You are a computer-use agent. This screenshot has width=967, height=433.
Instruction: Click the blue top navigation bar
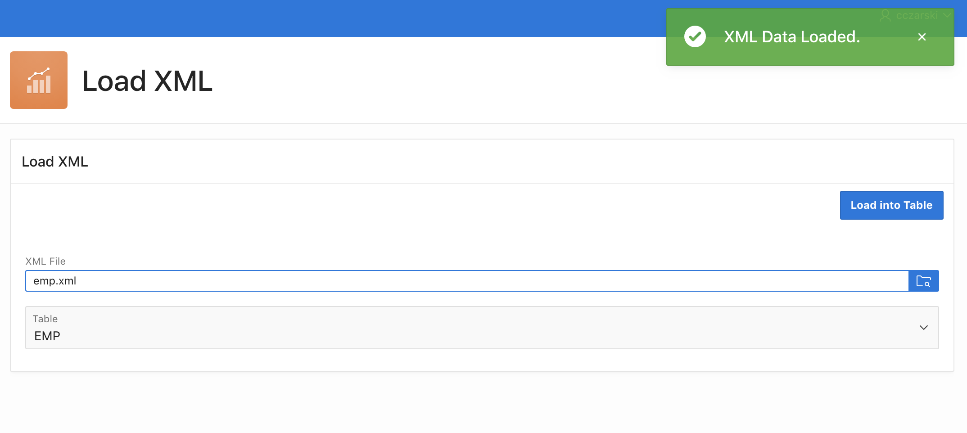coord(315,18)
